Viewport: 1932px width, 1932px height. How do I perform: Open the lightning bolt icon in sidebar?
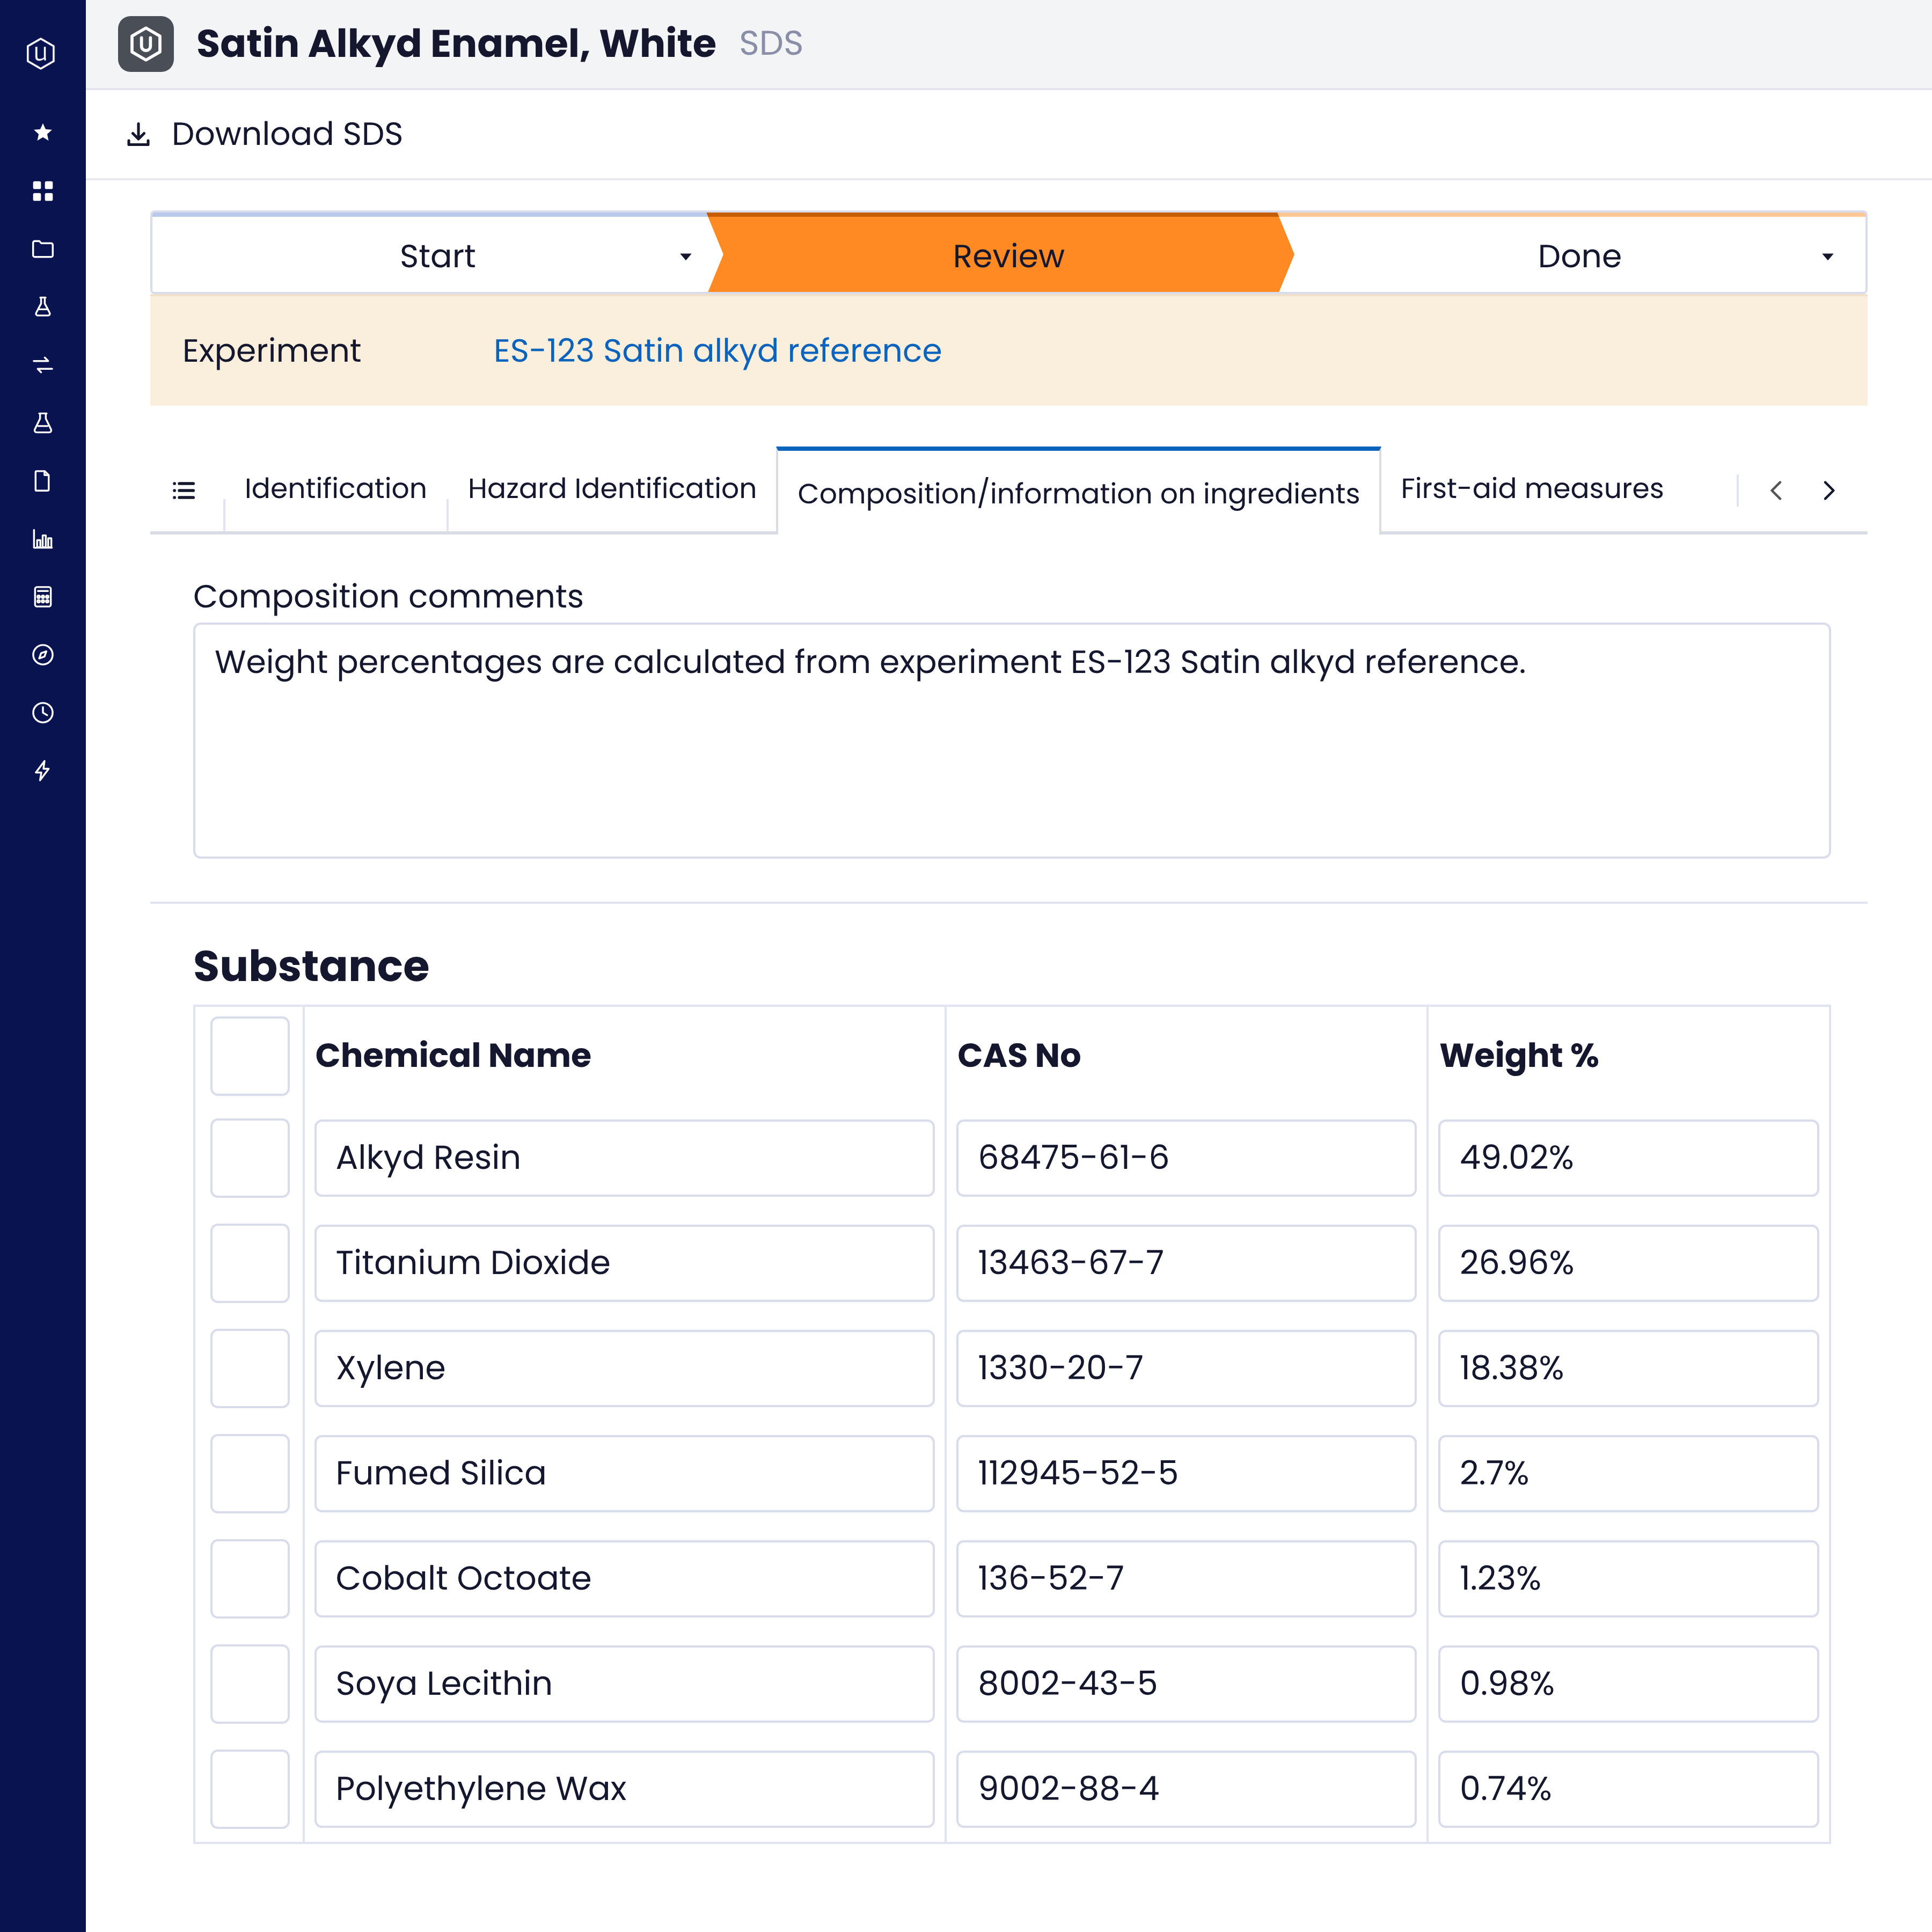pyautogui.click(x=42, y=771)
